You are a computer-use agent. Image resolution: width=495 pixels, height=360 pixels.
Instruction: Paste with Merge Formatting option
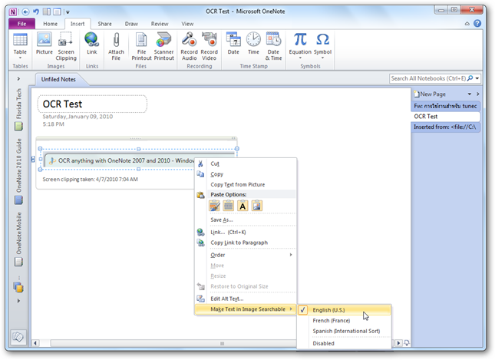point(228,206)
